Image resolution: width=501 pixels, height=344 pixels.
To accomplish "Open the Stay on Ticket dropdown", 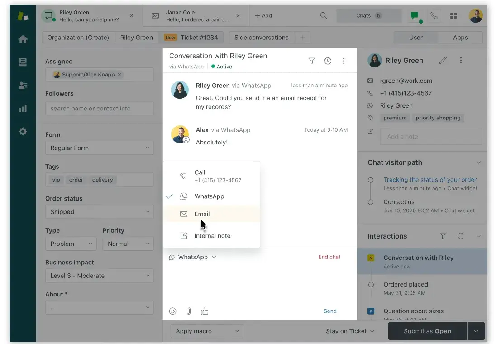I will pyautogui.click(x=350, y=331).
